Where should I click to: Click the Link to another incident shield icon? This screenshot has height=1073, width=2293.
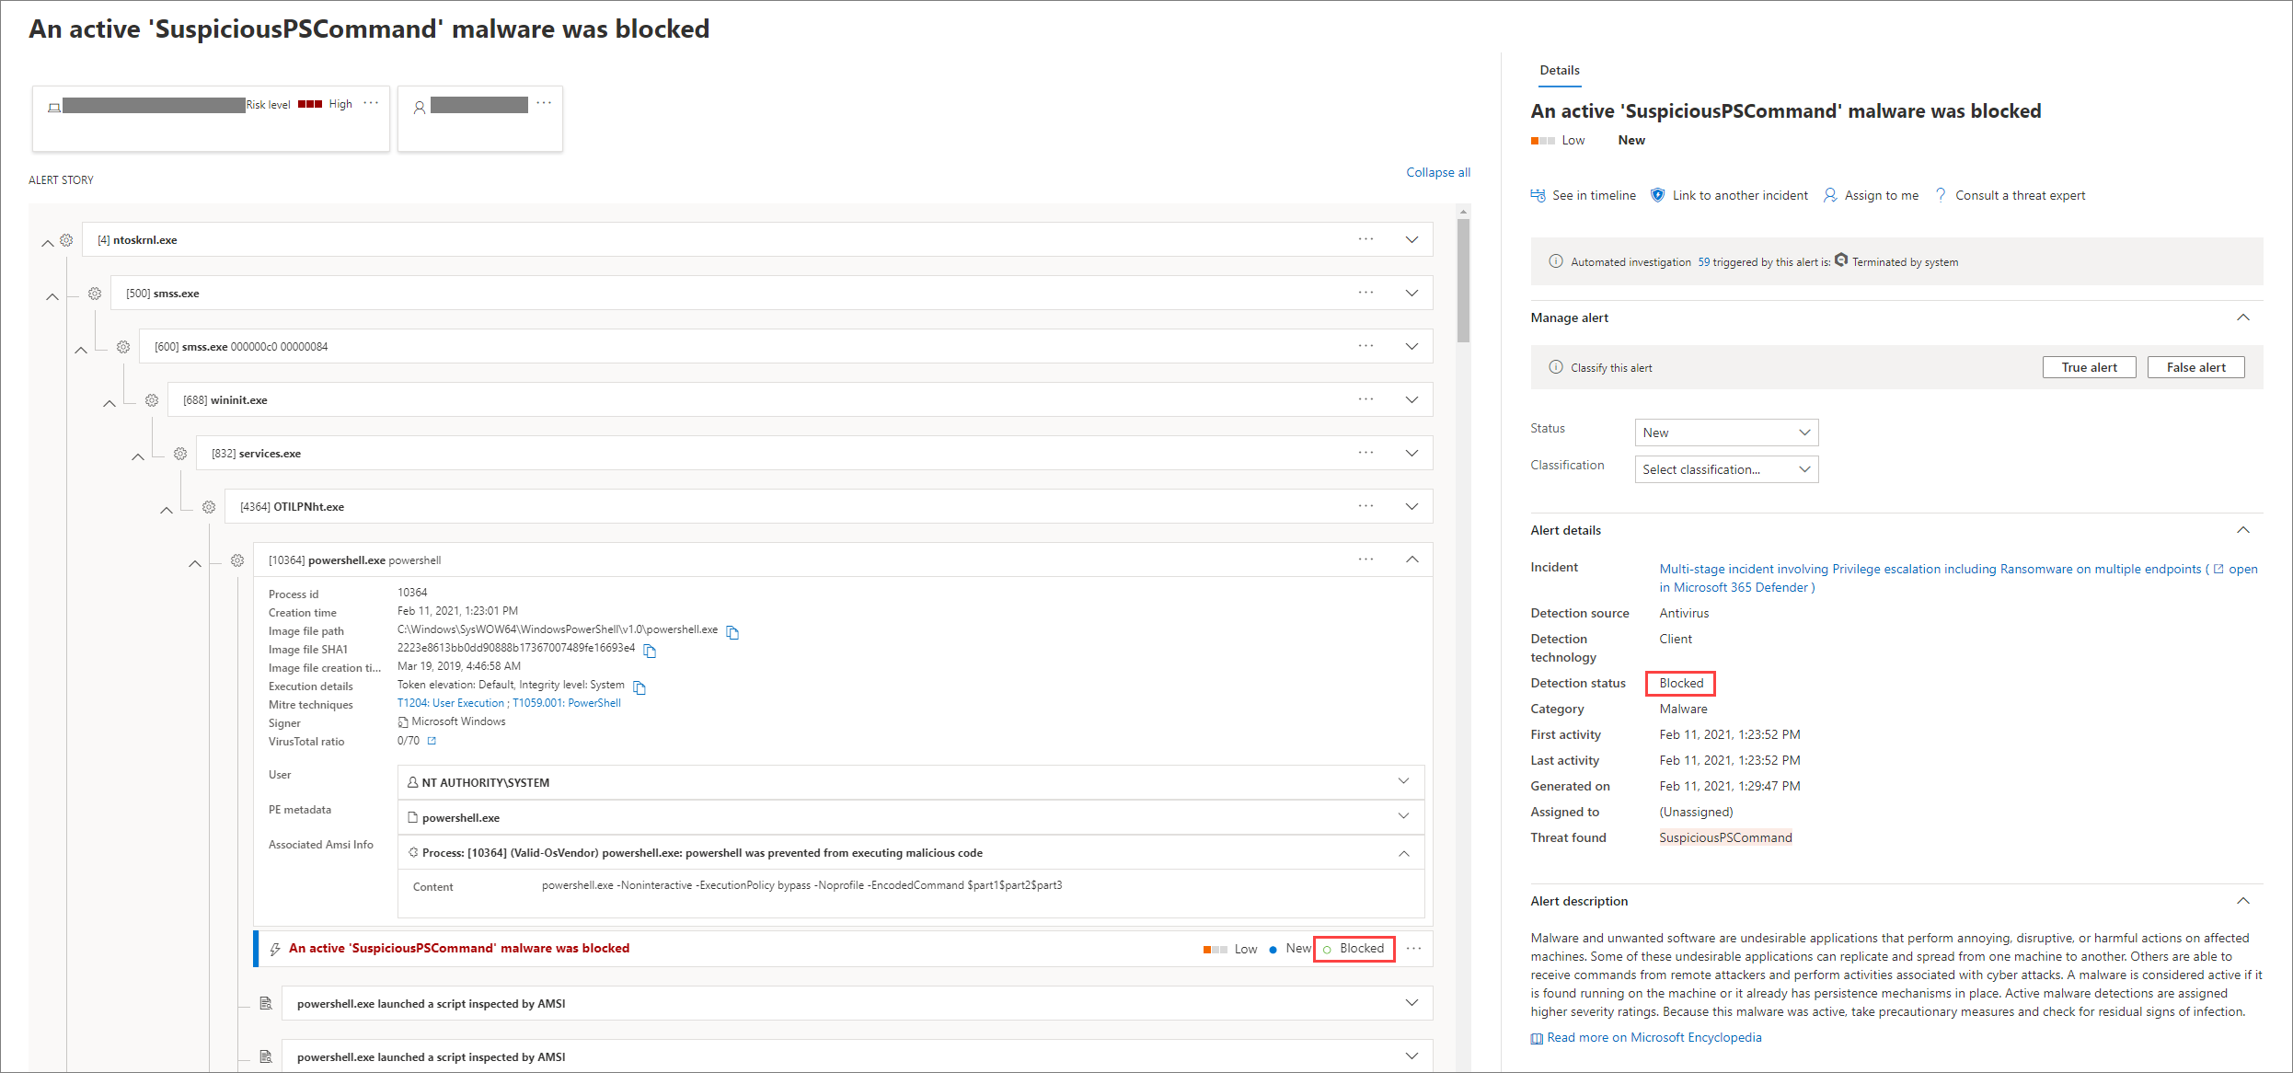click(x=1657, y=195)
